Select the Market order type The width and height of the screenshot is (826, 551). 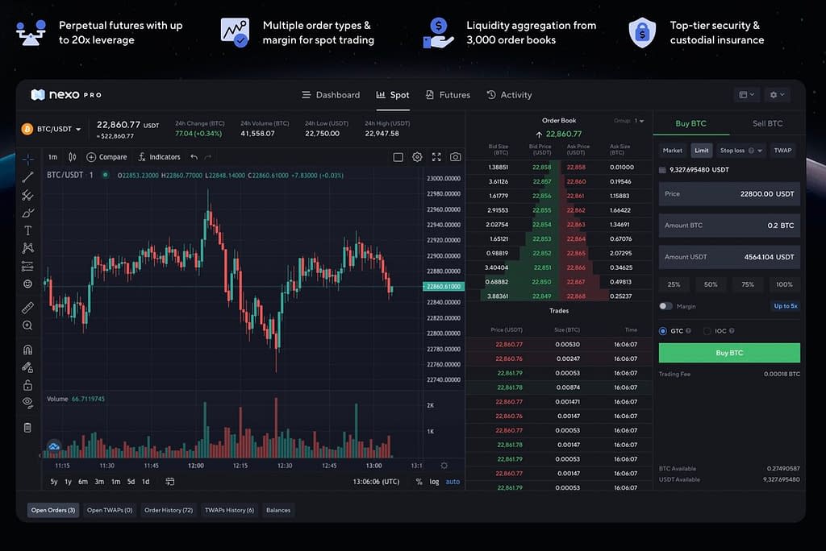coord(673,151)
